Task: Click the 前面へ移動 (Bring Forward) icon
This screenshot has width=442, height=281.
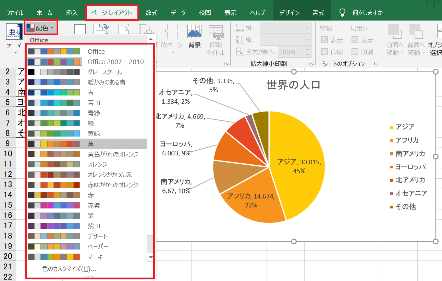Action: pos(395,32)
